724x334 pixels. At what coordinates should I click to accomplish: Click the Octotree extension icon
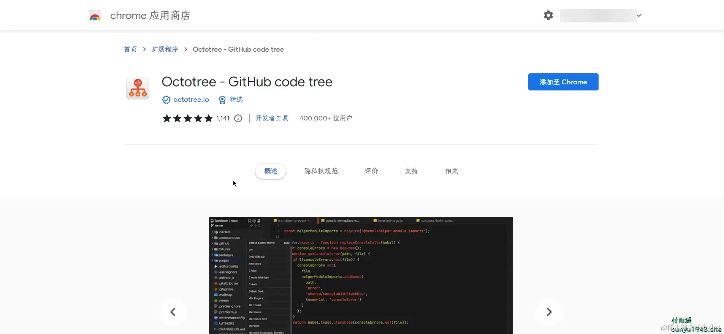138,88
